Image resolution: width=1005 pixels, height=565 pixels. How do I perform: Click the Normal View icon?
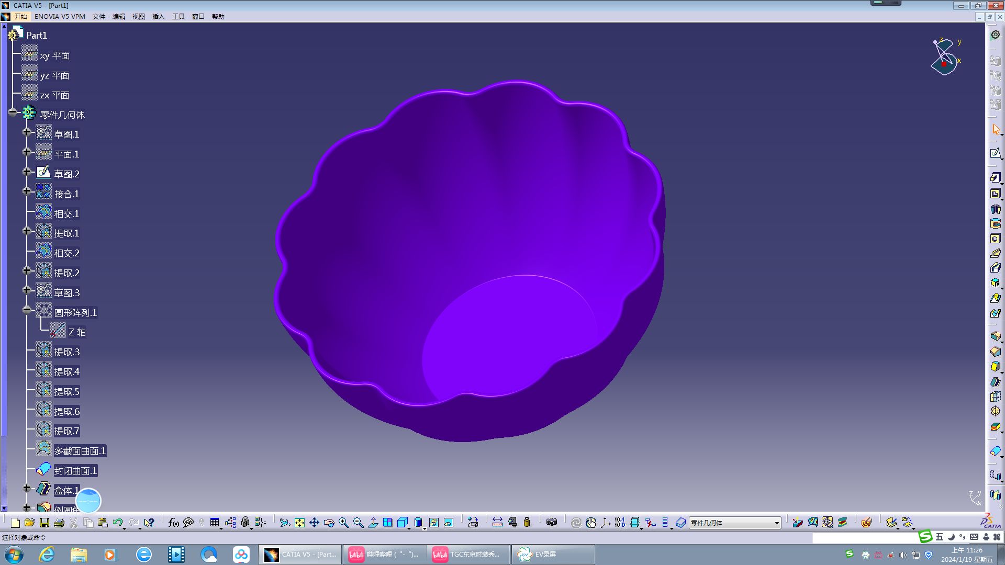pyautogui.click(x=373, y=523)
